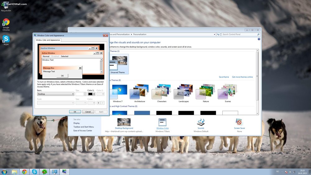Open Google Chrome from the desktop
The image size is (311, 175).
click(x=6, y=22)
